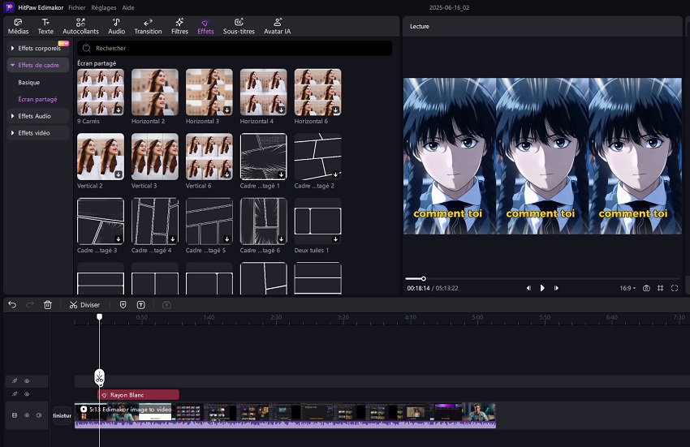Select the Edimakor image to video clip
690x447 pixels.
coord(285,415)
